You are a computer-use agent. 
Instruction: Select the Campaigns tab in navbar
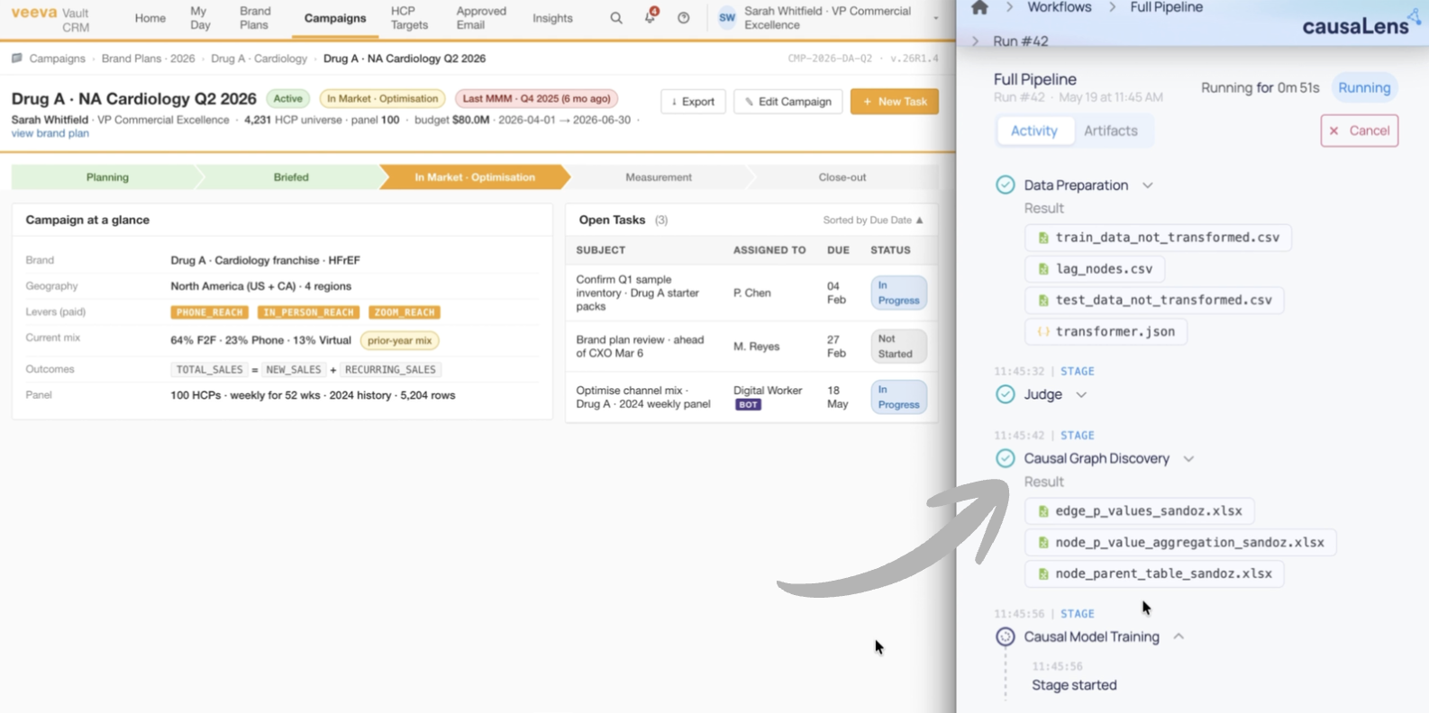tap(335, 18)
